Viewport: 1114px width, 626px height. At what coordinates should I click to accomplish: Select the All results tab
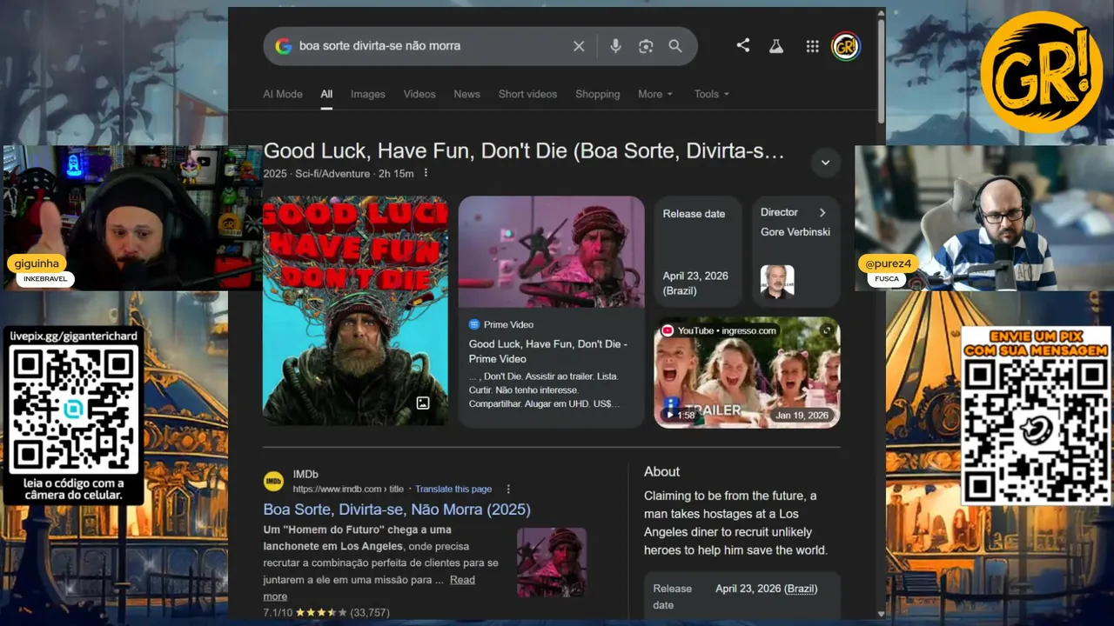tap(326, 94)
